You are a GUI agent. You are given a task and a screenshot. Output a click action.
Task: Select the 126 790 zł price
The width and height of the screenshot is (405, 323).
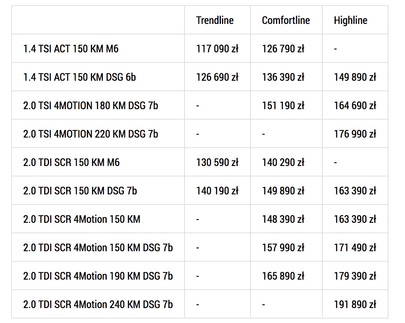283,49
